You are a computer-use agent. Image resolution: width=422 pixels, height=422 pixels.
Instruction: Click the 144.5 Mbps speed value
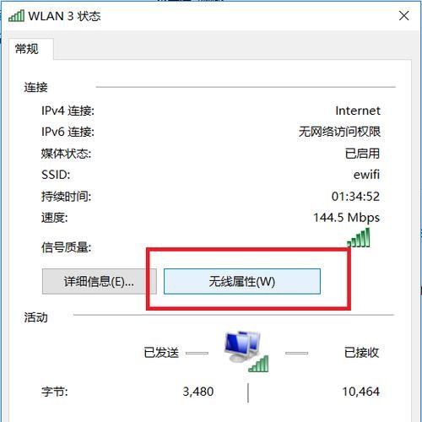tap(347, 218)
